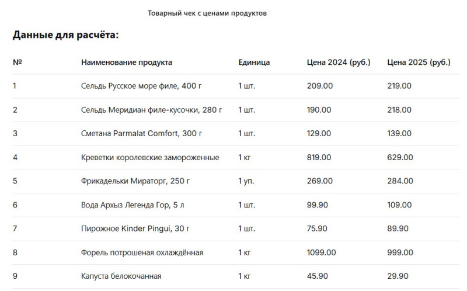Click the 'Капуста белокочанная' product name

tap(121, 276)
